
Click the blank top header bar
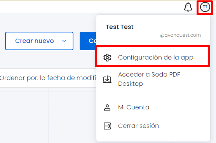coord(89,7)
